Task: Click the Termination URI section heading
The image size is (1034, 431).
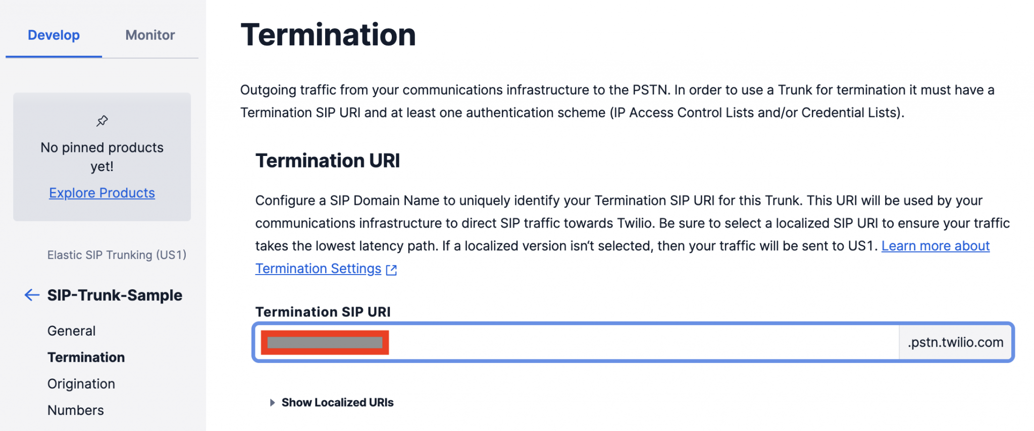Action: click(x=327, y=160)
